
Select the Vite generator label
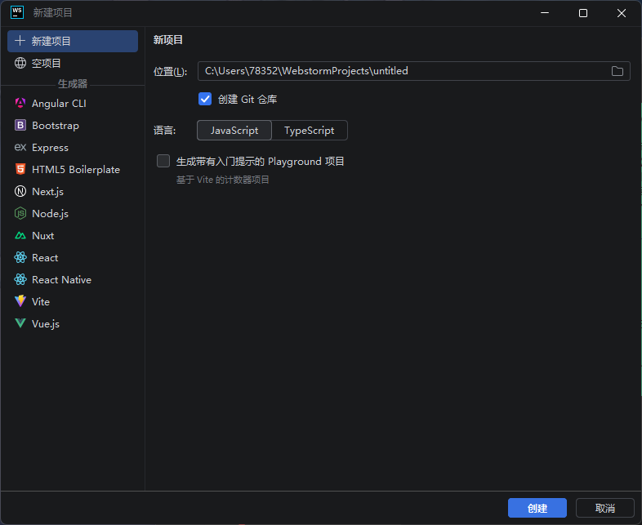point(41,302)
